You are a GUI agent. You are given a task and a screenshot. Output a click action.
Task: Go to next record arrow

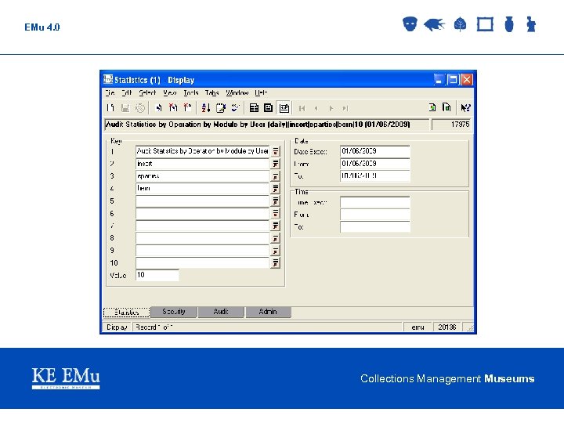coord(331,108)
